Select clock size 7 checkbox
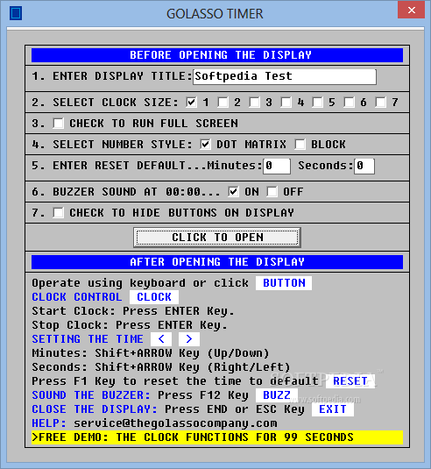431x469 pixels. tap(381, 103)
